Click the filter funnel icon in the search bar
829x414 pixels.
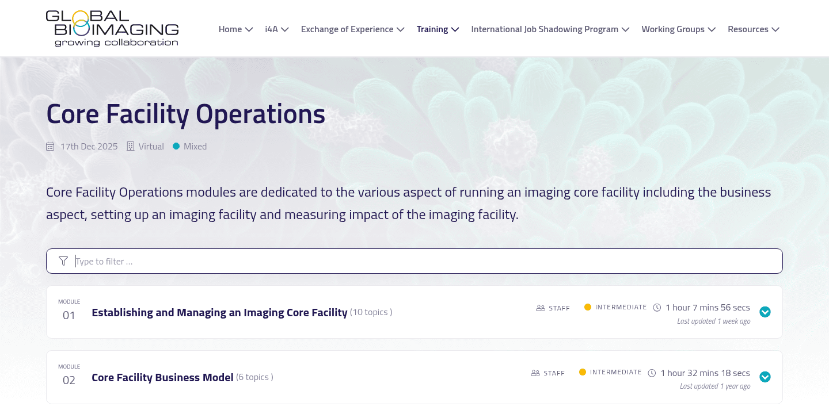click(x=63, y=260)
